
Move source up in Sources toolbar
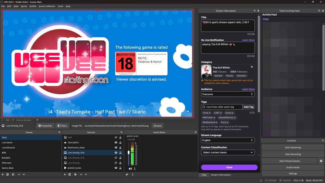[81, 175]
